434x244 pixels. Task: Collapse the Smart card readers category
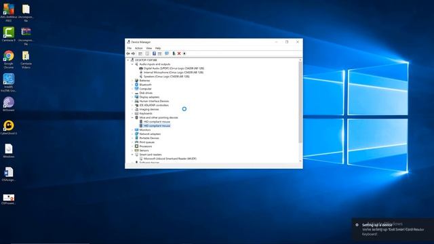pos(132,155)
